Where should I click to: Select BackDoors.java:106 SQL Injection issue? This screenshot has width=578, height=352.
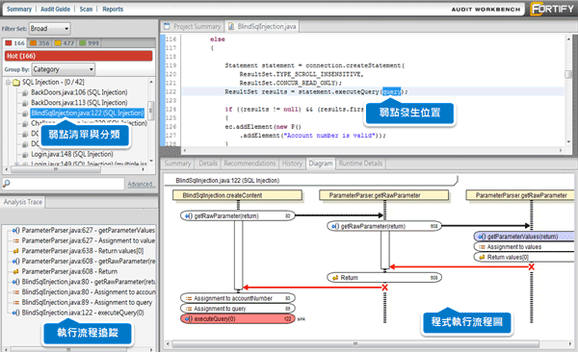pyautogui.click(x=79, y=92)
